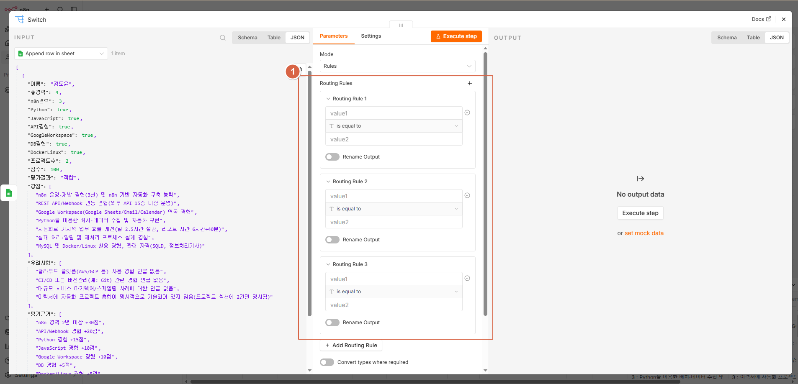Select Schema view in the Input panel
The height and width of the screenshot is (384, 798).
pos(247,38)
